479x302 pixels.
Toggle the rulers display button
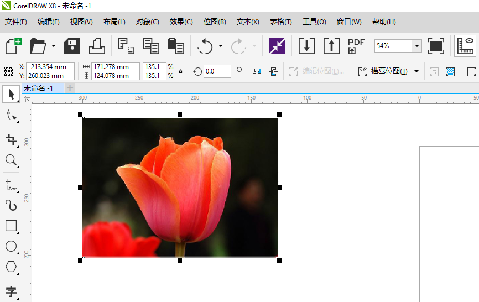coord(465,46)
